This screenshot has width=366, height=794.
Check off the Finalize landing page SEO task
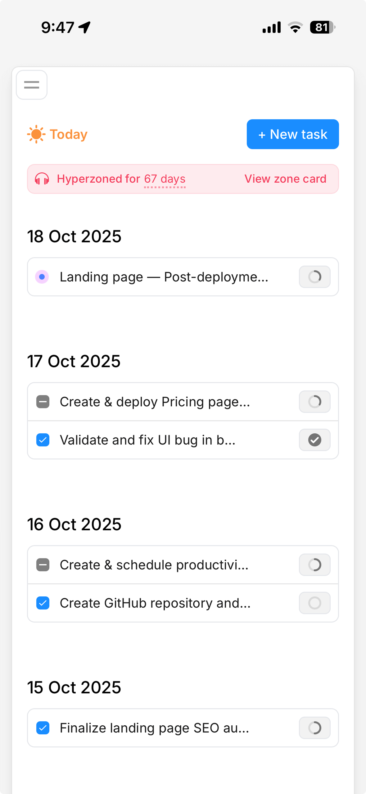click(43, 728)
